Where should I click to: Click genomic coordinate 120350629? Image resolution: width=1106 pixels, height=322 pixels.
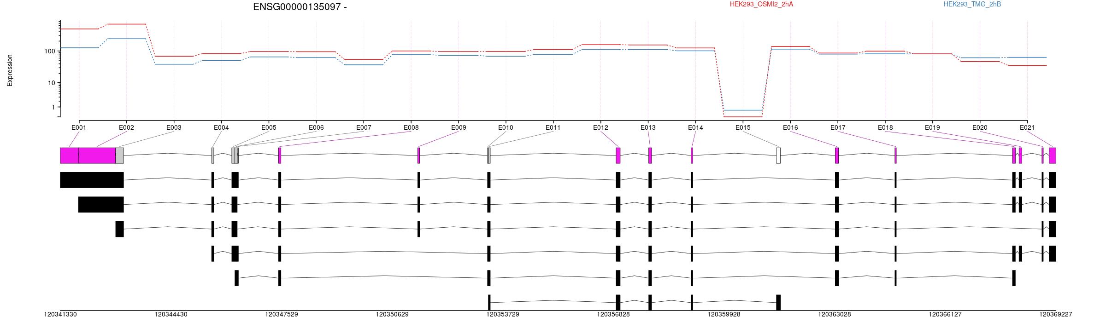coord(392,315)
